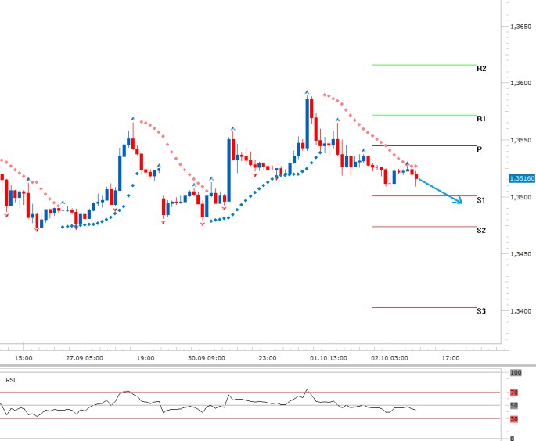Click the S3 support level label
This screenshot has width=536, height=441.
pyautogui.click(x=481, y=311)
